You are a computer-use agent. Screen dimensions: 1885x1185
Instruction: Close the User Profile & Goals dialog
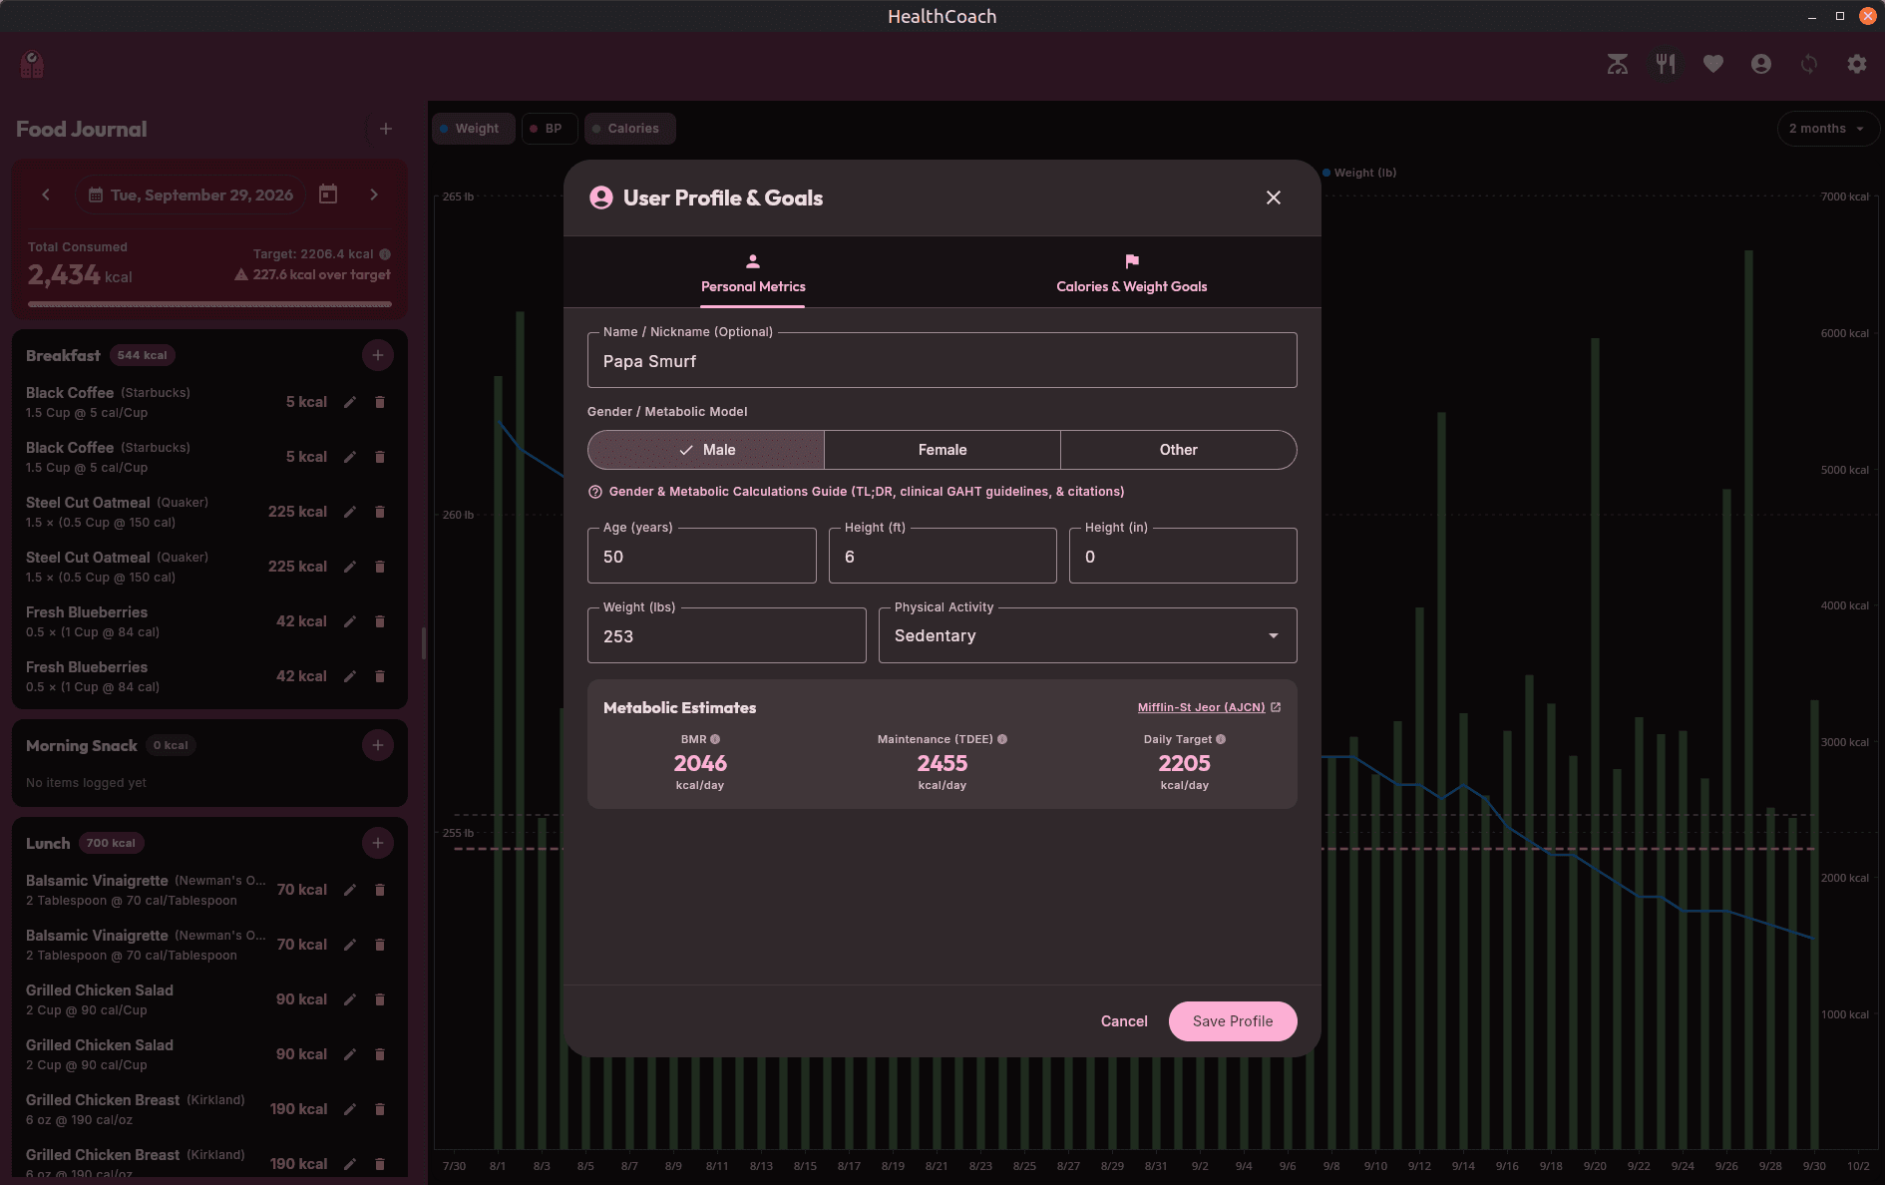click(1274, 197)
